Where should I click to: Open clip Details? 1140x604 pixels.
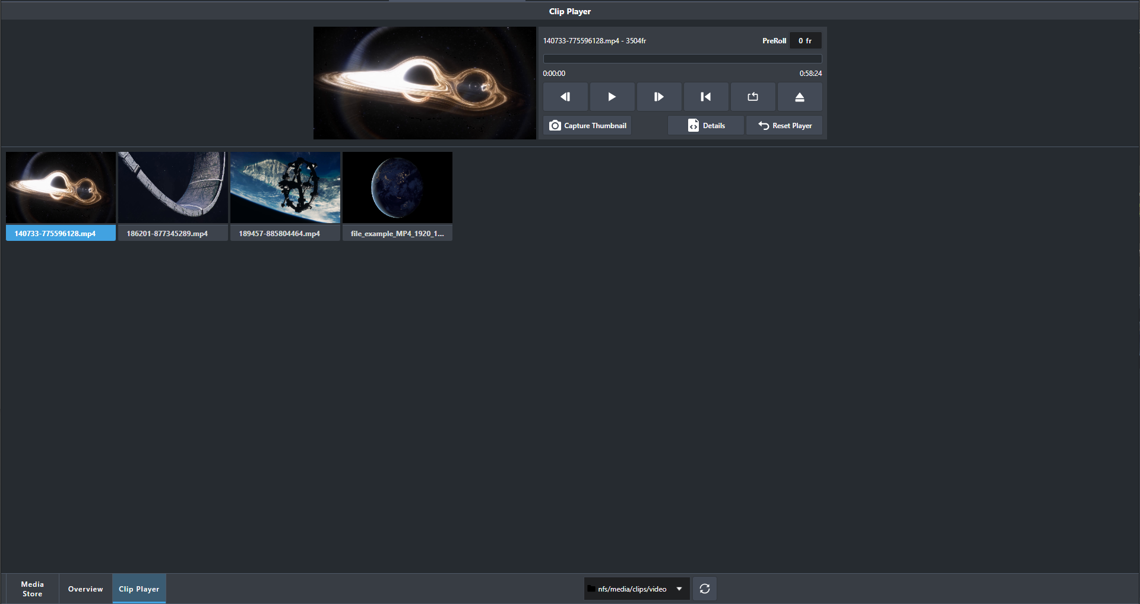[706, 126]
